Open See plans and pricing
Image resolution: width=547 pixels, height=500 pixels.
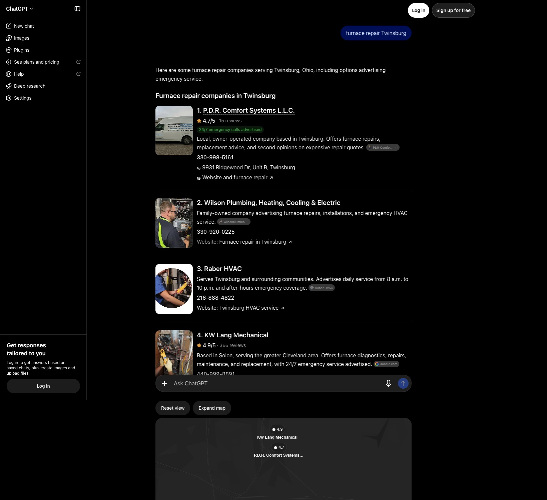[x=43, y=62]
